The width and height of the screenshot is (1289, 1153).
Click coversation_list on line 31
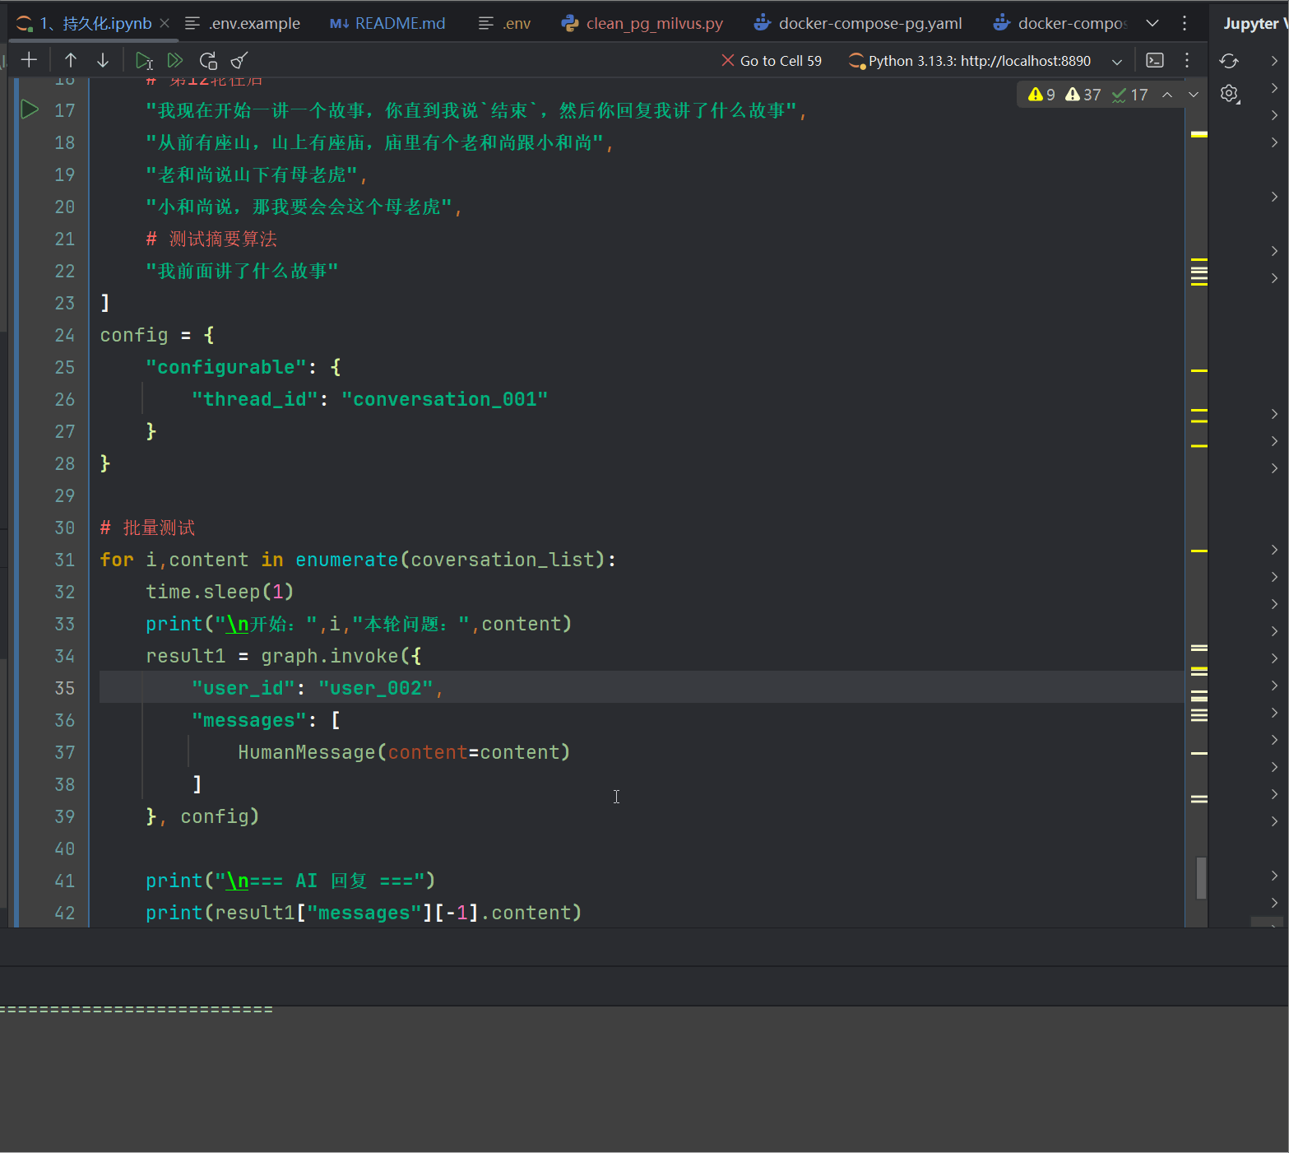503,560
